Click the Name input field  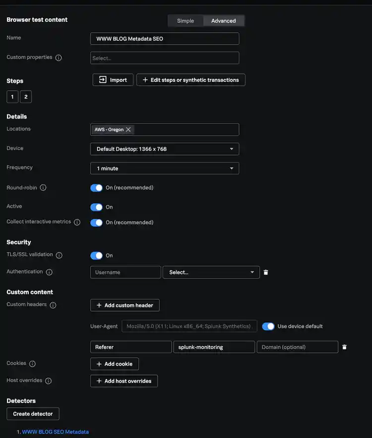[165, 39]
